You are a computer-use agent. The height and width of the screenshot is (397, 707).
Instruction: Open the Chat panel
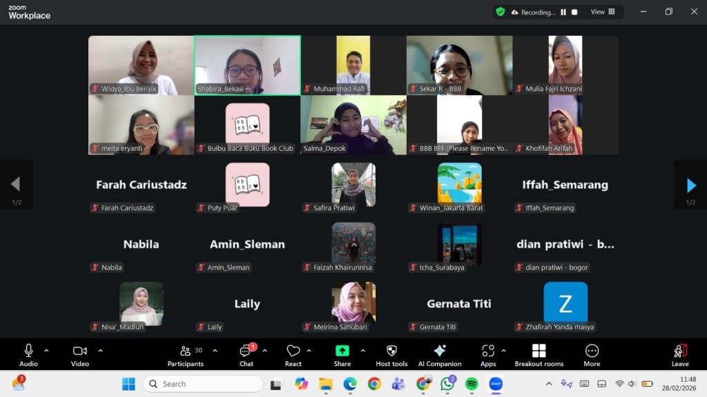pyautogui.click(x=246, y=354)
